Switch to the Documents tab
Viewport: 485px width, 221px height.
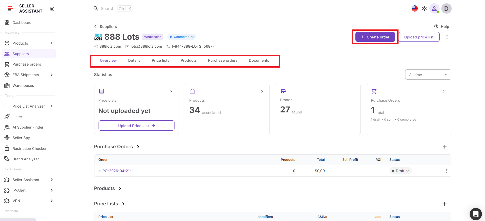tap(259, 60)
